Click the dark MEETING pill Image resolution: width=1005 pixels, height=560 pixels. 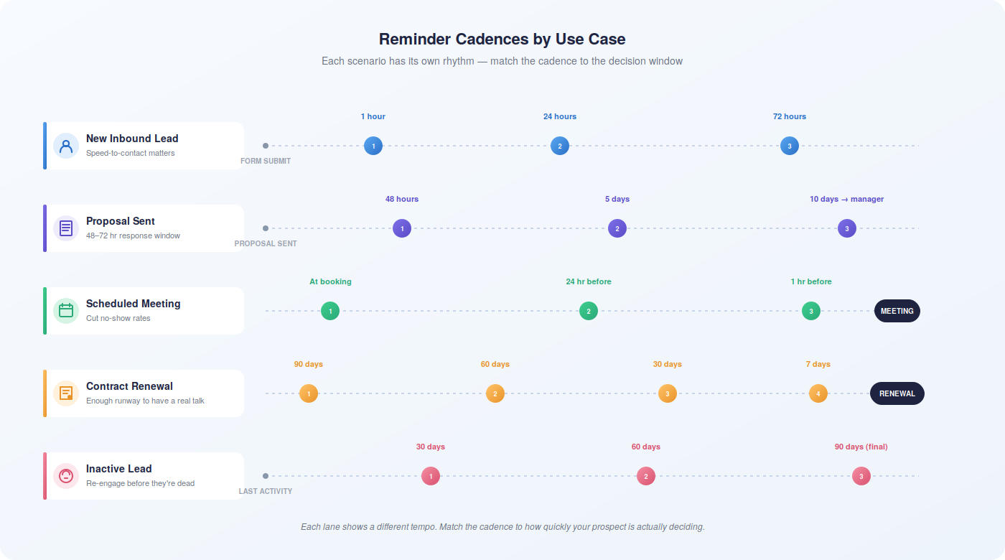click(x=897, y=311)
